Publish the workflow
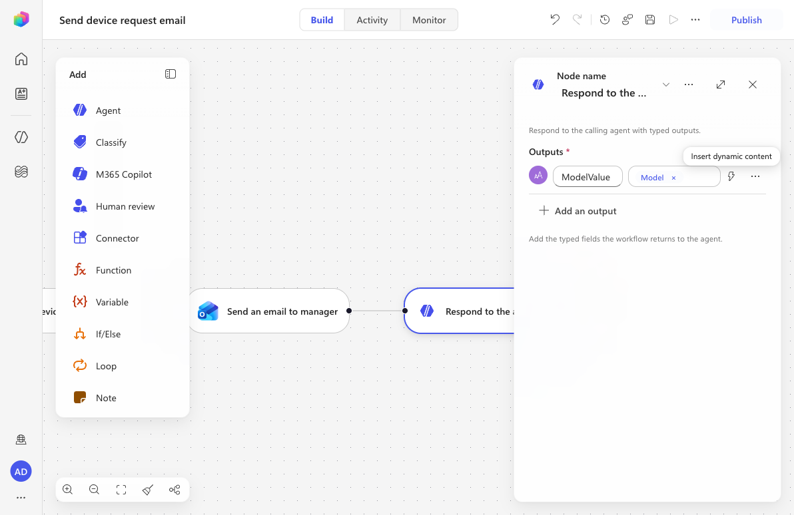Screen dimensions: 794x515 pyautogui.click(x=747, y=20)
